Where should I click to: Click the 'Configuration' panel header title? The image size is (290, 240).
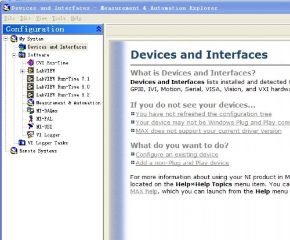(x=35, y=29)
